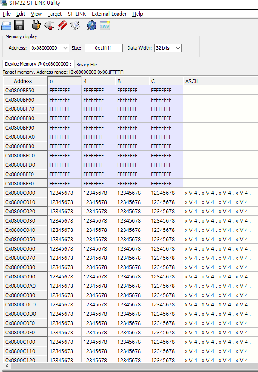This screenshot has width=258, height=372.
Task: Click ASCII text in row 0x0800C0C0
Action: (x=218, y=304)
